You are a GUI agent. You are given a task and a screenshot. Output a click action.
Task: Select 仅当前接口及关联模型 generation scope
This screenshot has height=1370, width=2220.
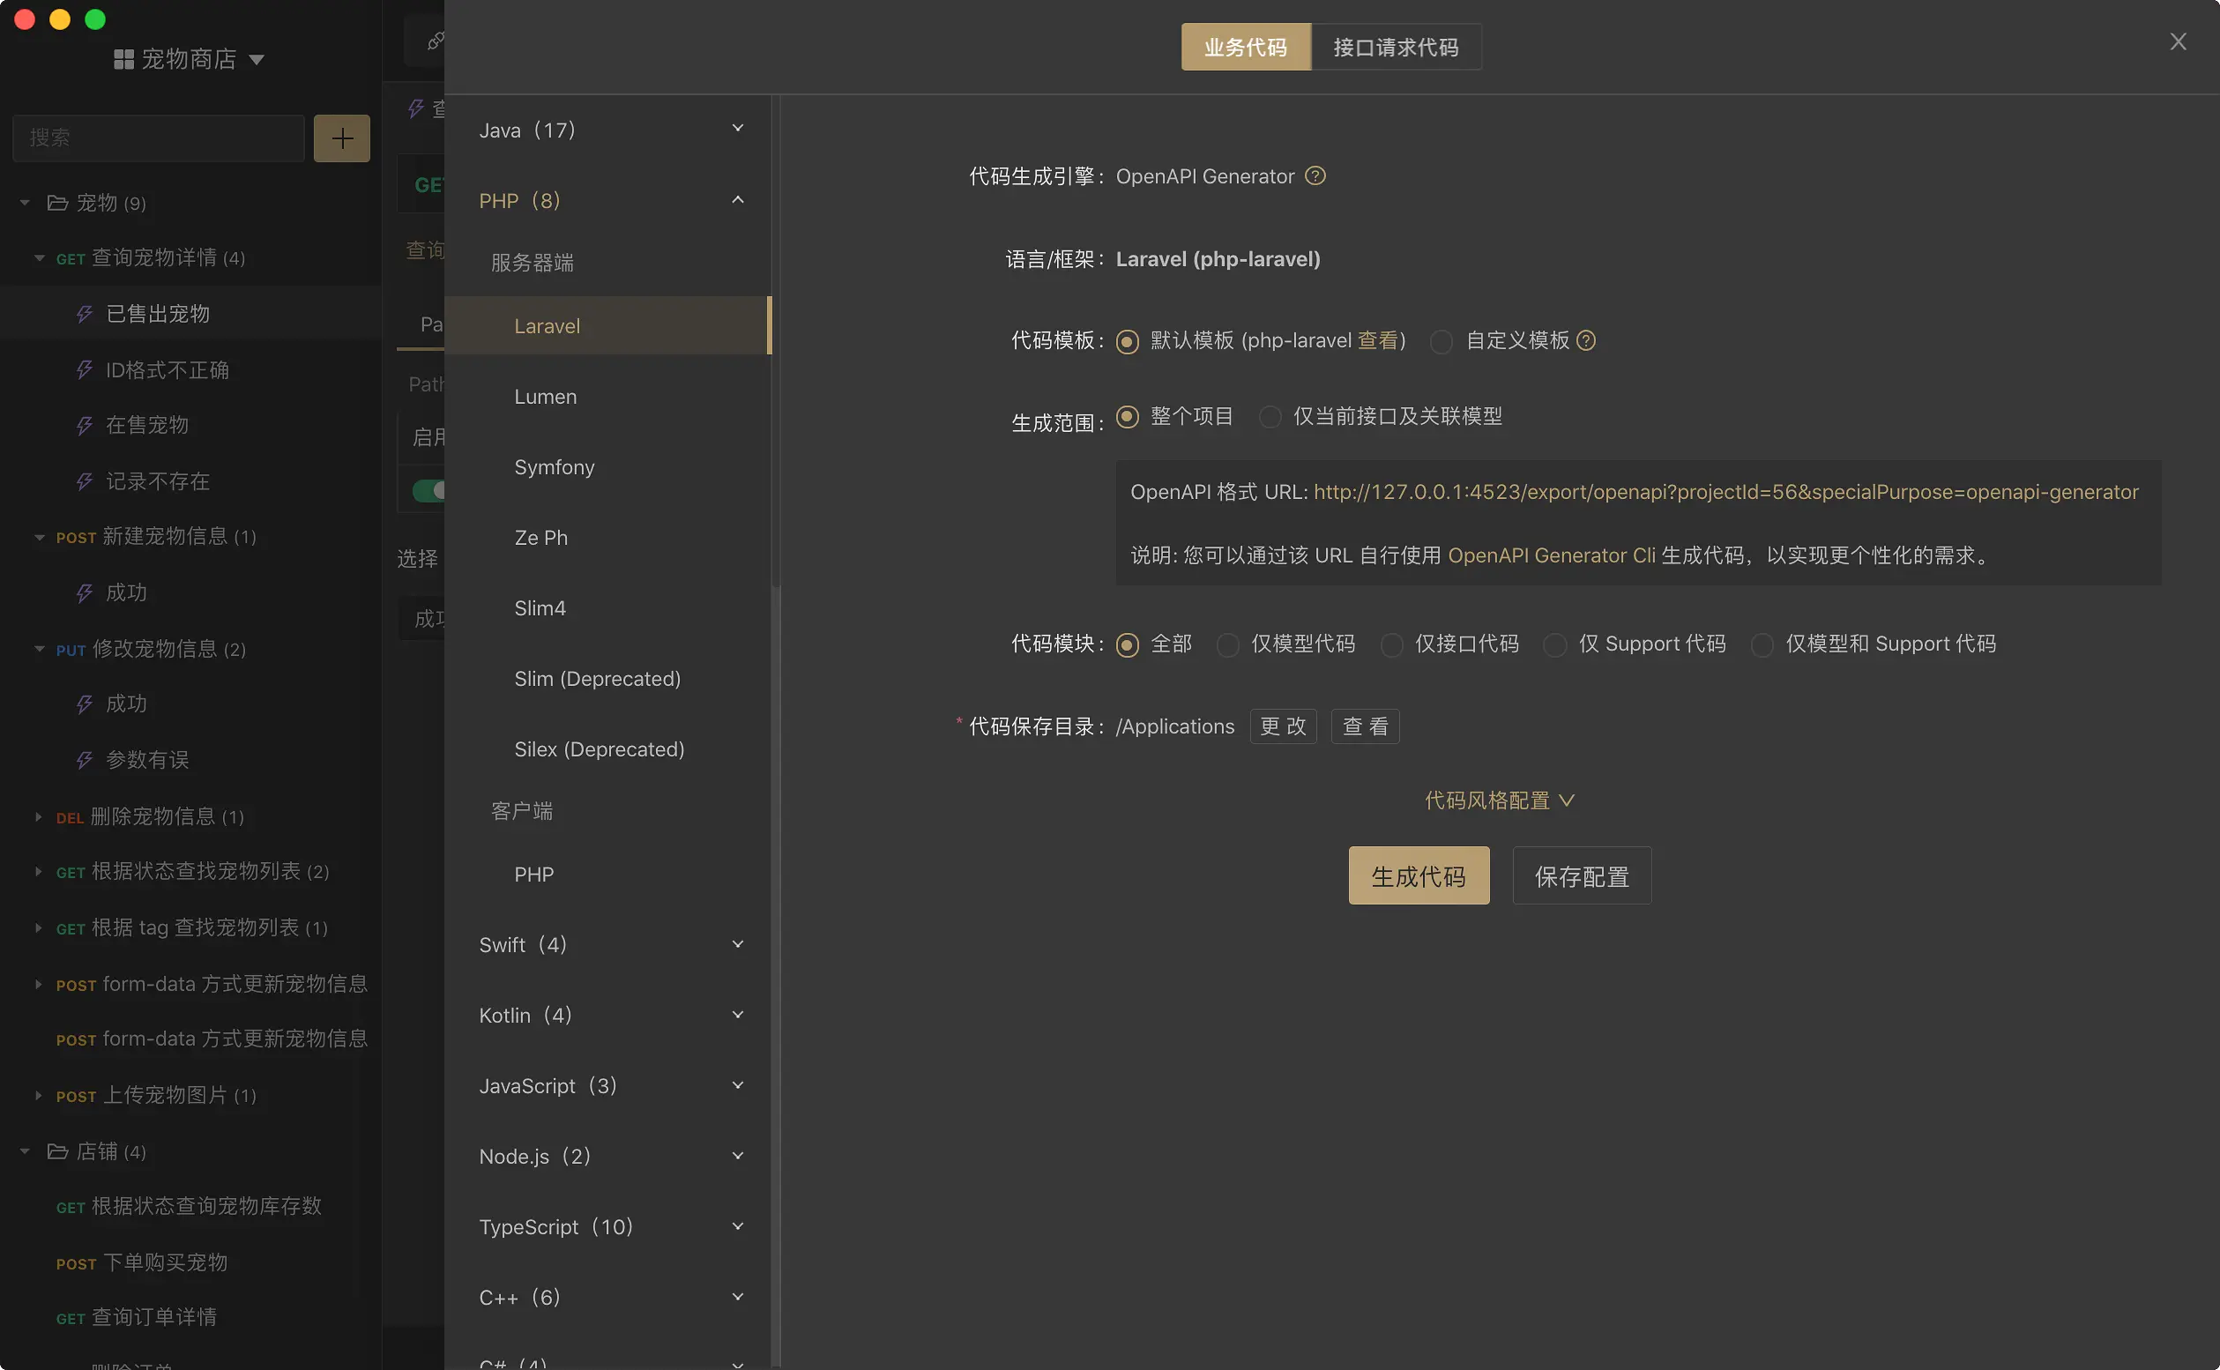pos(1270,416)
